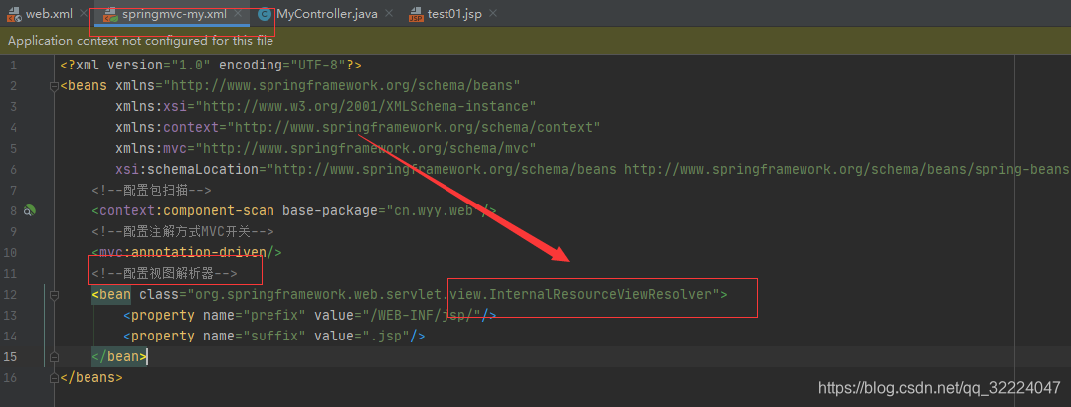This screenshot has height=407, width=1071.
Task: Select the springmvc-my.xml tab
Action: point(174,14)
